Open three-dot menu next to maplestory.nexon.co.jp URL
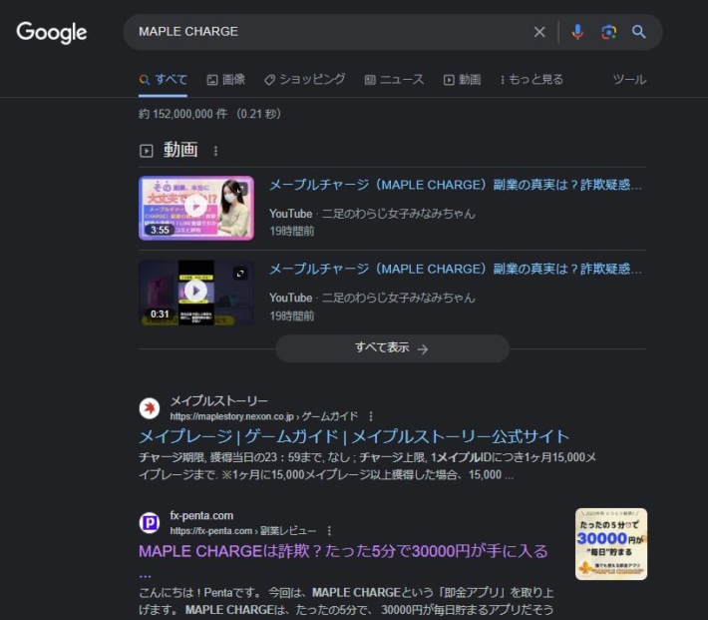Image resolution: width=708 pixels, height=620 pixels. coord(371,416)
